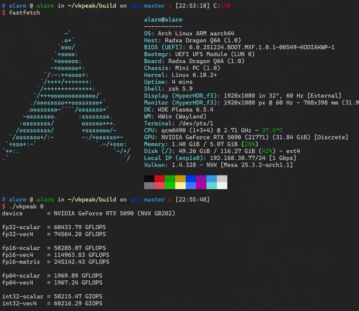Click the white block in the bottom palette row
Viewport: 359px width, 311px height.
pyautogui.click(x=222, y=186)
